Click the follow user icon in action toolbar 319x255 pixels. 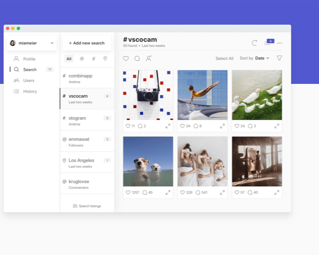coord(148,59)
